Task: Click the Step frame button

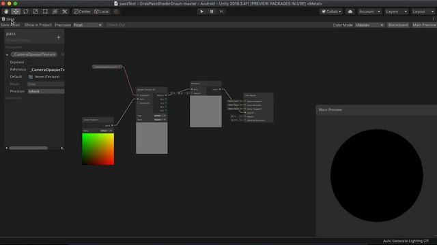Action: click(221, 12)
